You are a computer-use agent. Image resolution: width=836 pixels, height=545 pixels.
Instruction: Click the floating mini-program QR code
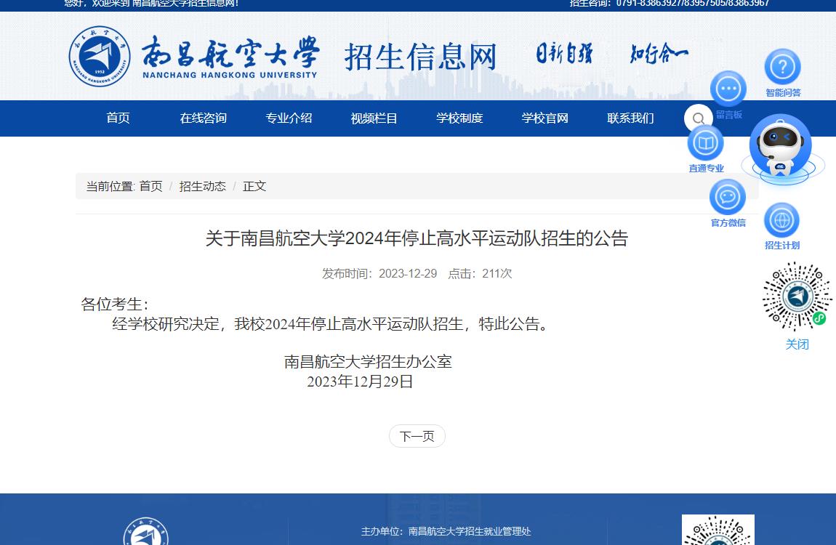click(797, 296)
